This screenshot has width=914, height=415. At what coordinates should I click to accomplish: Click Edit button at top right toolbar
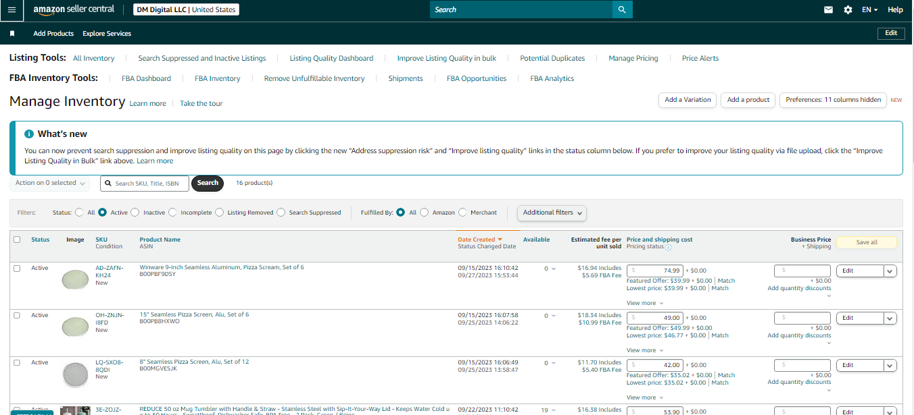point(891,33)
